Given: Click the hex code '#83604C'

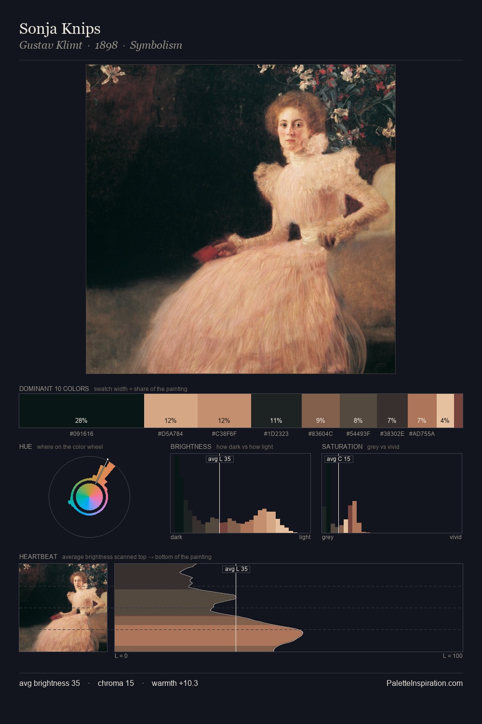Looking at the screenshot, I should pyautogui.click(x=321, y=434).
